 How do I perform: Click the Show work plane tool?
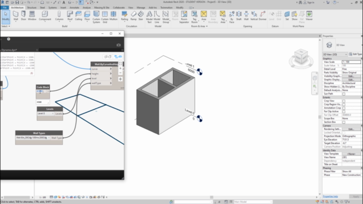point(294,16)
